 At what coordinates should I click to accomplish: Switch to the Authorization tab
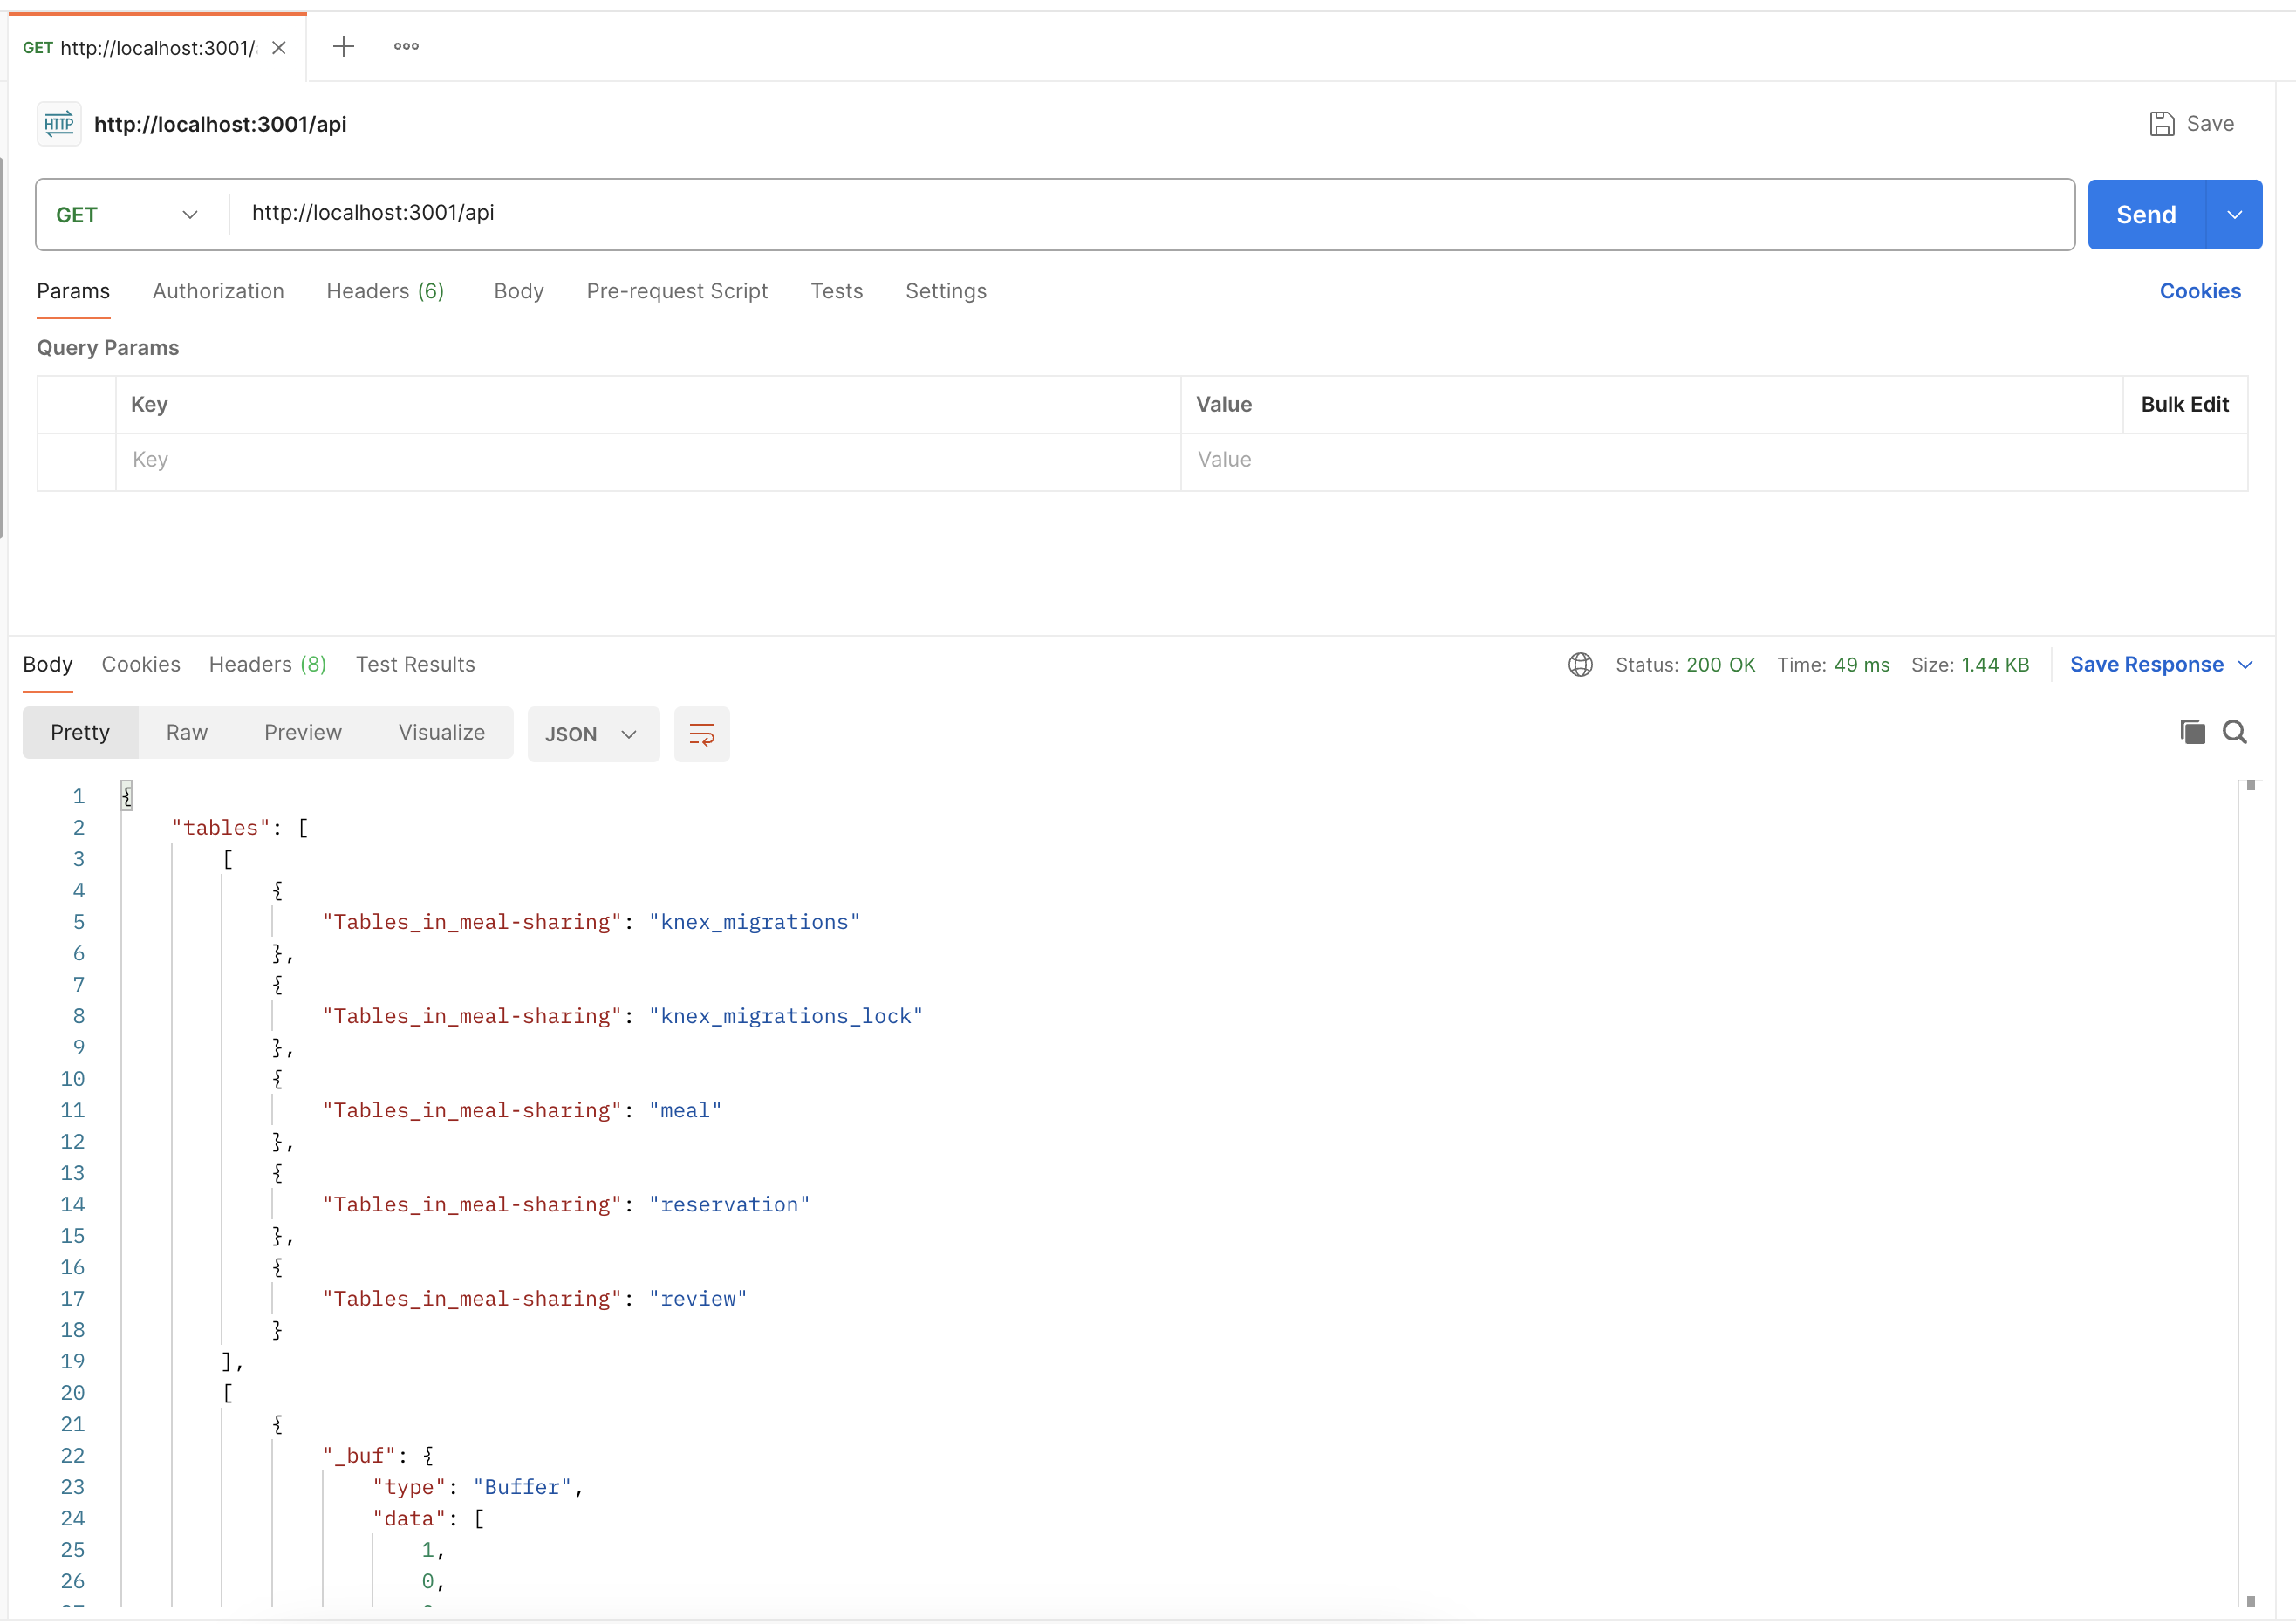218,291
